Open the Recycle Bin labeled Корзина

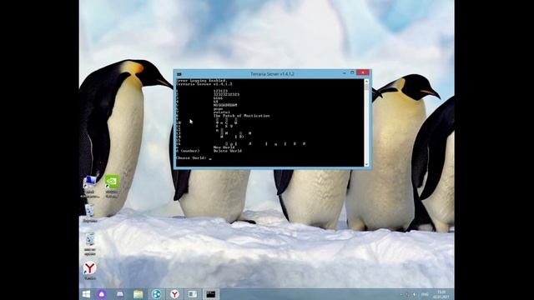[90, 213]
